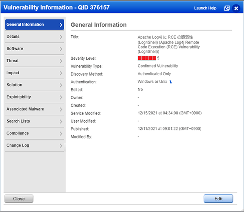Click the Edit button

point(218,199)
